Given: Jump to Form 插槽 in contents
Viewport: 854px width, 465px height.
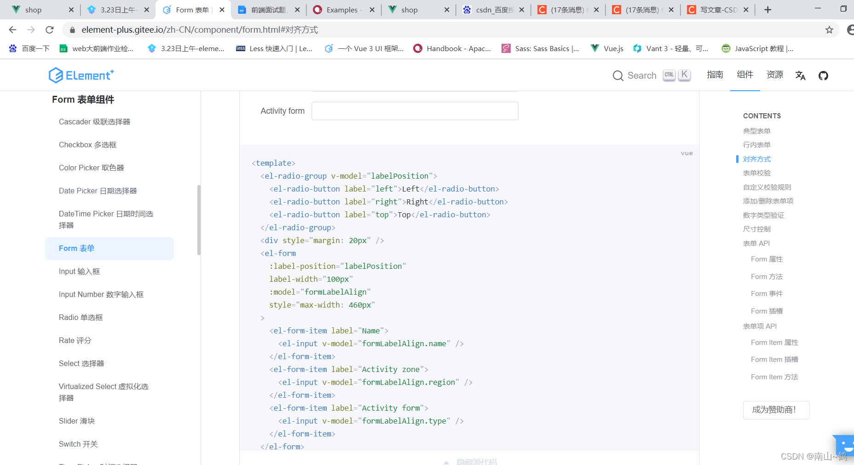Looking at the screenshot, I should click(x=767, y=311).
